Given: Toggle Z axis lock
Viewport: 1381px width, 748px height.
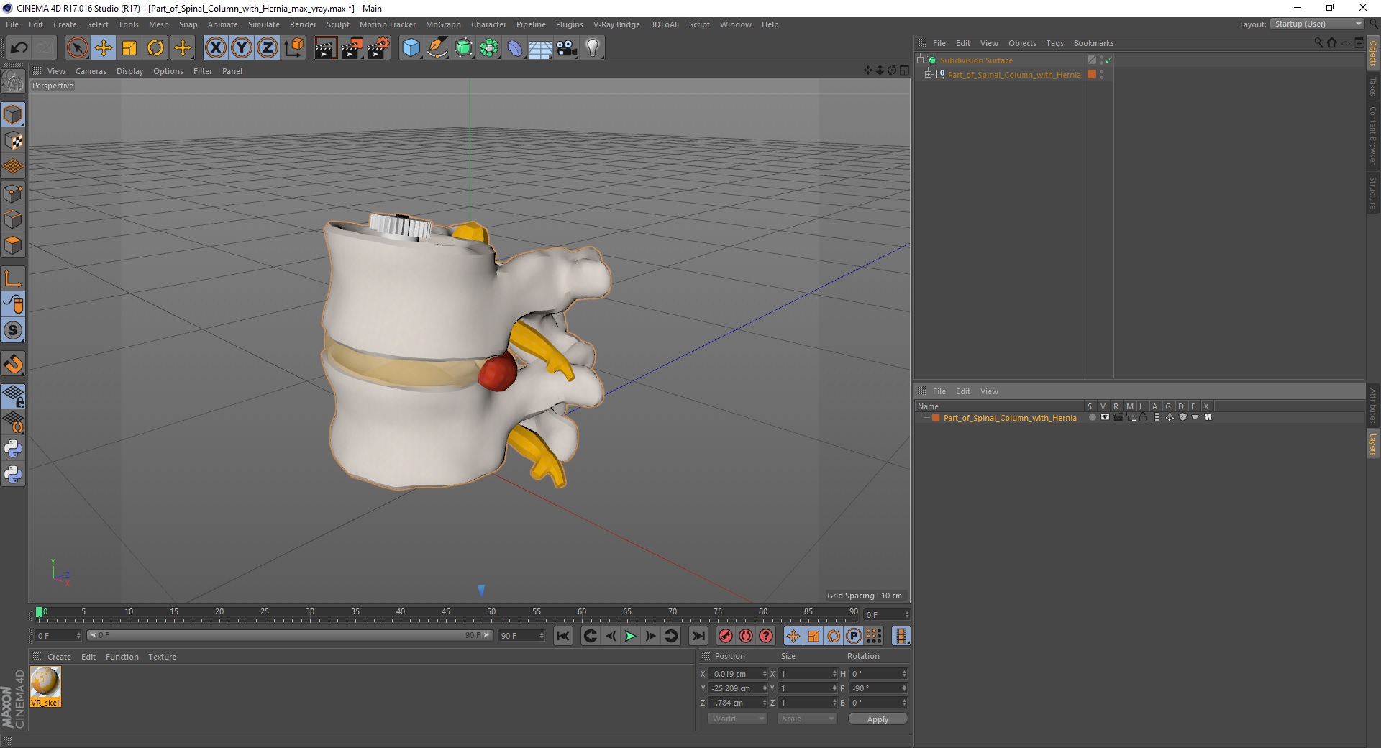Looking at the screenshot, I should pyautogui.click(x=268, y=48).
